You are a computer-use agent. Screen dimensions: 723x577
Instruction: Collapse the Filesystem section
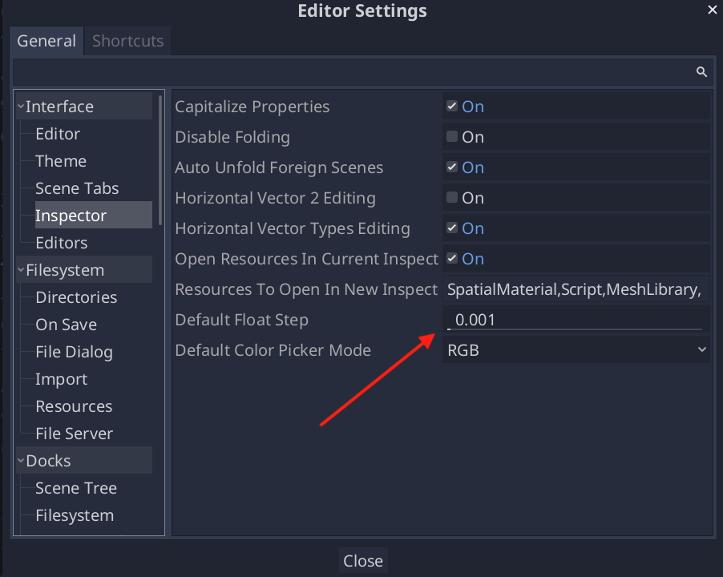19,269
